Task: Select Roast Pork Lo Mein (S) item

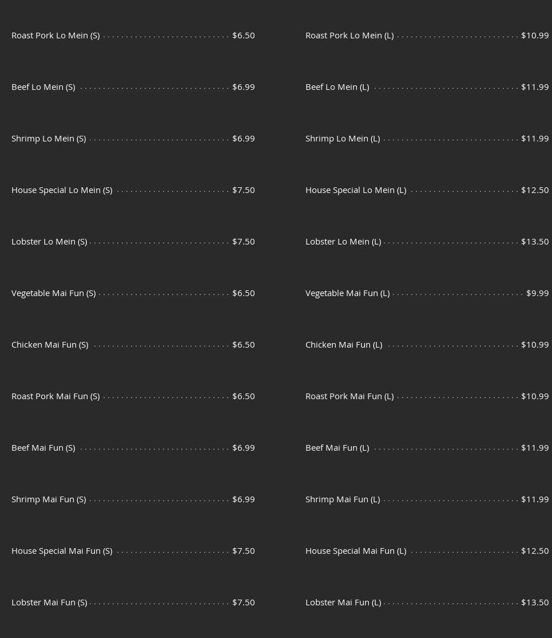Action: [x=55, y=36]
